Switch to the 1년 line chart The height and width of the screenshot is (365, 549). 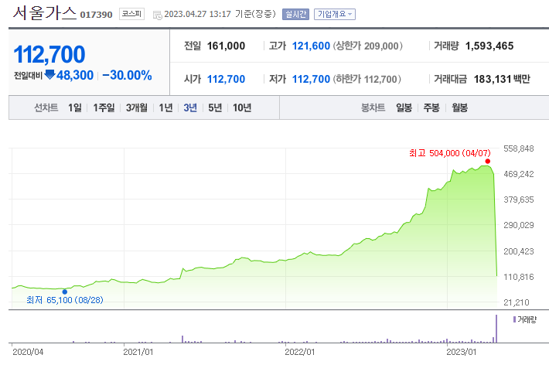tap(165, 107)
